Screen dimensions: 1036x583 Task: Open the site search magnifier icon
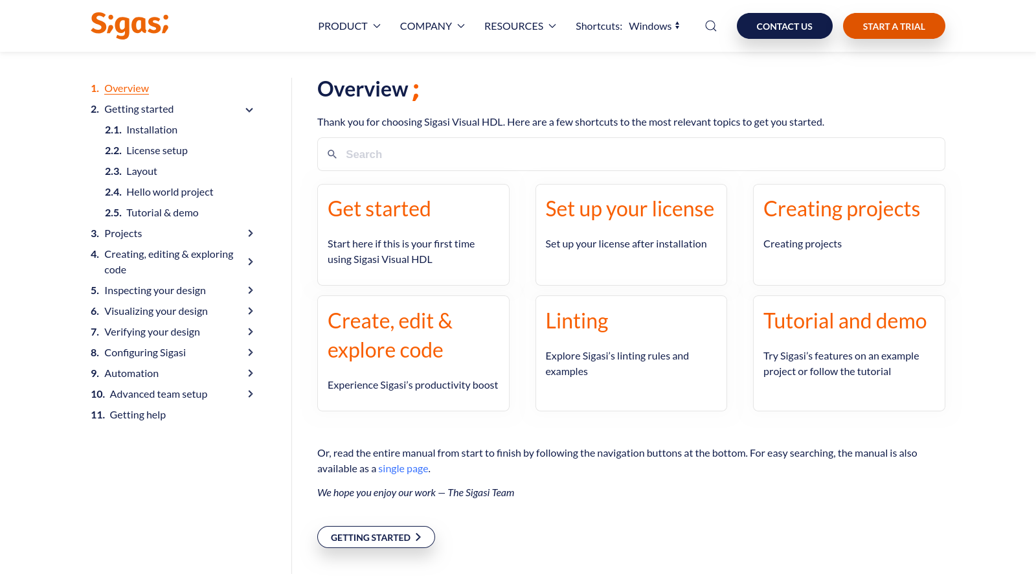click(x=710, y=25)
